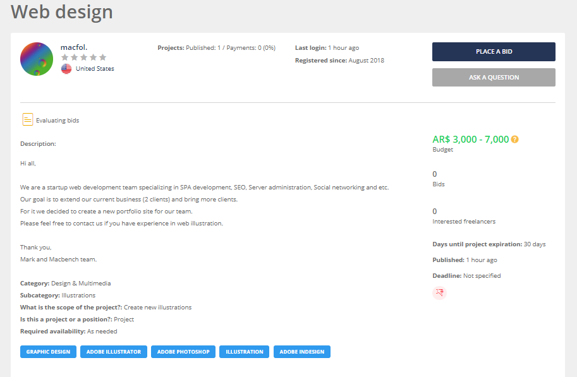The width and height of the screenshot is (577, 377).
Task: Click the Bids count number
Action: [x=435, y=174]
